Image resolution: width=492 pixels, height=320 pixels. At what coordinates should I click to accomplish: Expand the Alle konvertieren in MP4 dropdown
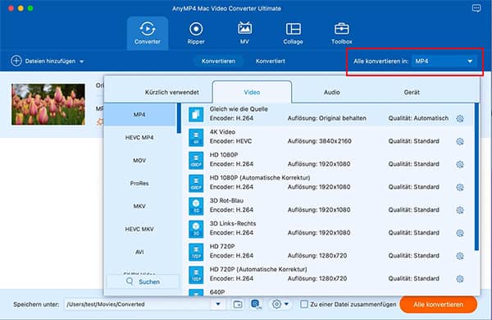[445, 62]
